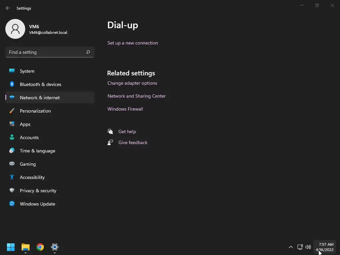Click the search magnifier icon
Image resolution: width=340 pixels, height=255 pixels.
coord(88,52)
